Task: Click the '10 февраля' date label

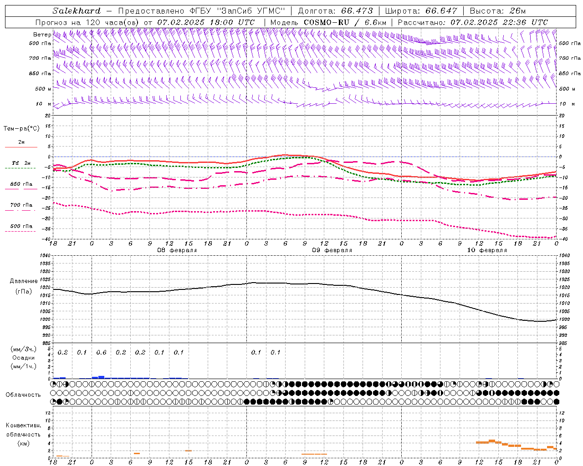Action: click(x=487, y=250)
